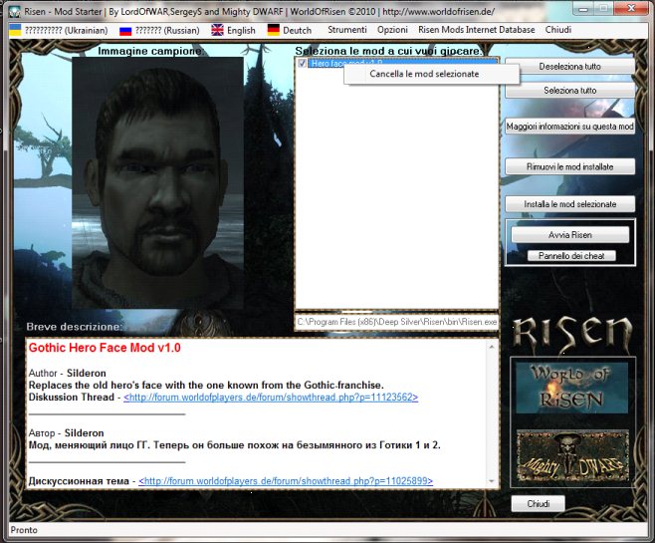Click the Ukrainian flag icon
This screenshot has height=543, width=655.
click(16, 30)
